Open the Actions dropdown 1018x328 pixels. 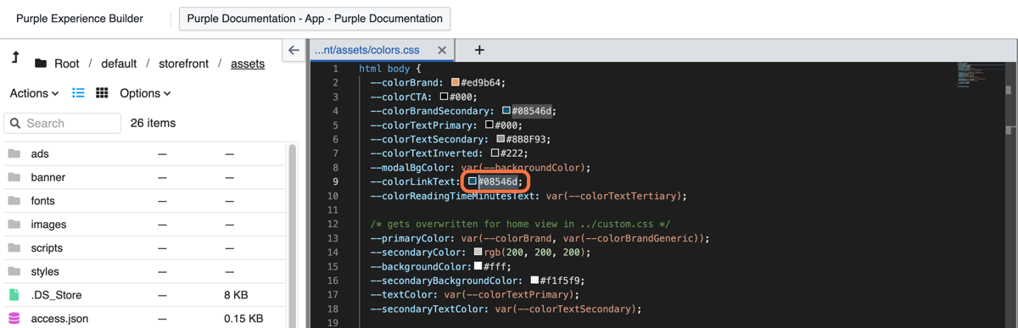pos(35,93)
